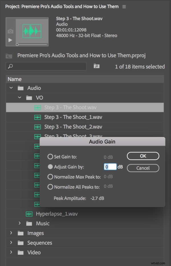
Task: Open the project panel menu icon
Action: click(x=124, y=6)
